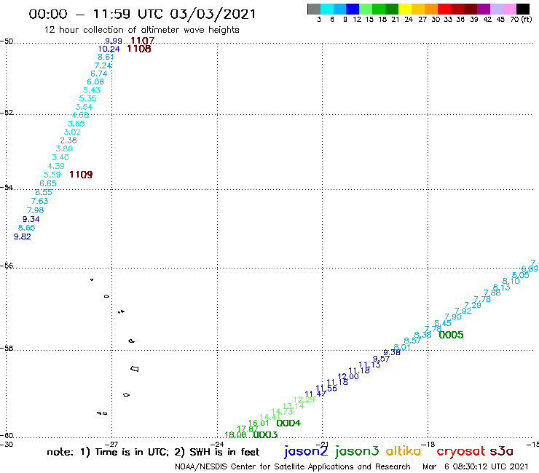Select the lavender swatch in the legend
The width and height of the screenshot is (539, 473).
(497, 9)
